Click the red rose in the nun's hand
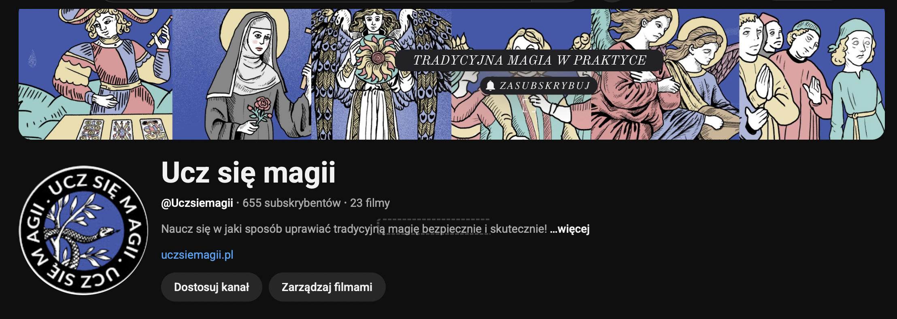Viewport: 897px width, 319px height. [262, 105]
